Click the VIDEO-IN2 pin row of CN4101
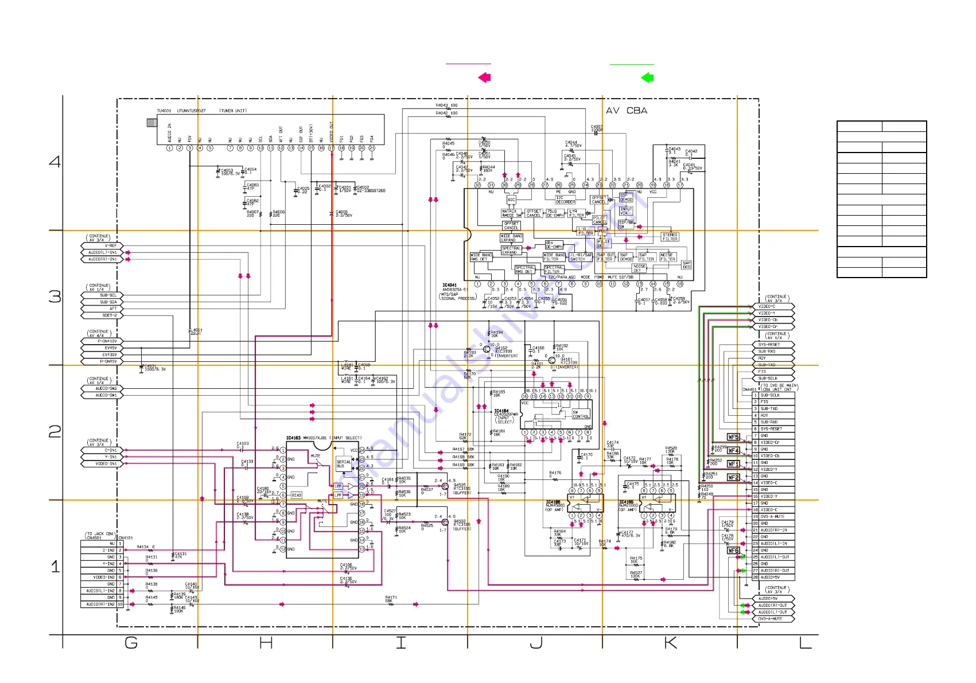The width and height of the screenshot is (976, 683). point(102,577)
